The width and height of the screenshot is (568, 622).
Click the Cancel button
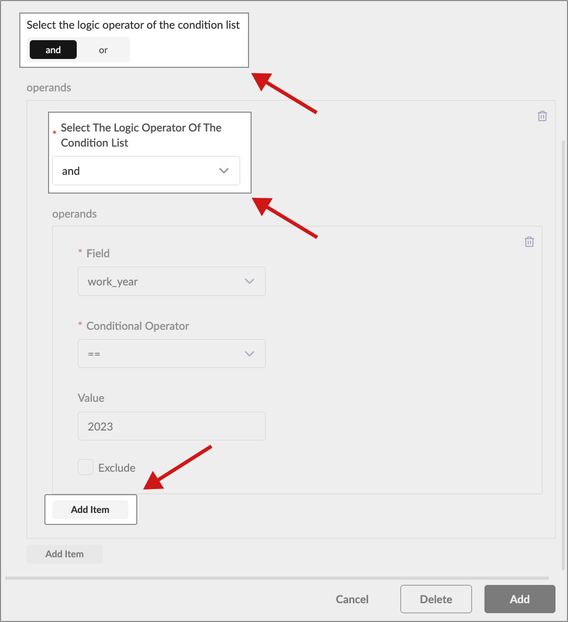point(352,600)
